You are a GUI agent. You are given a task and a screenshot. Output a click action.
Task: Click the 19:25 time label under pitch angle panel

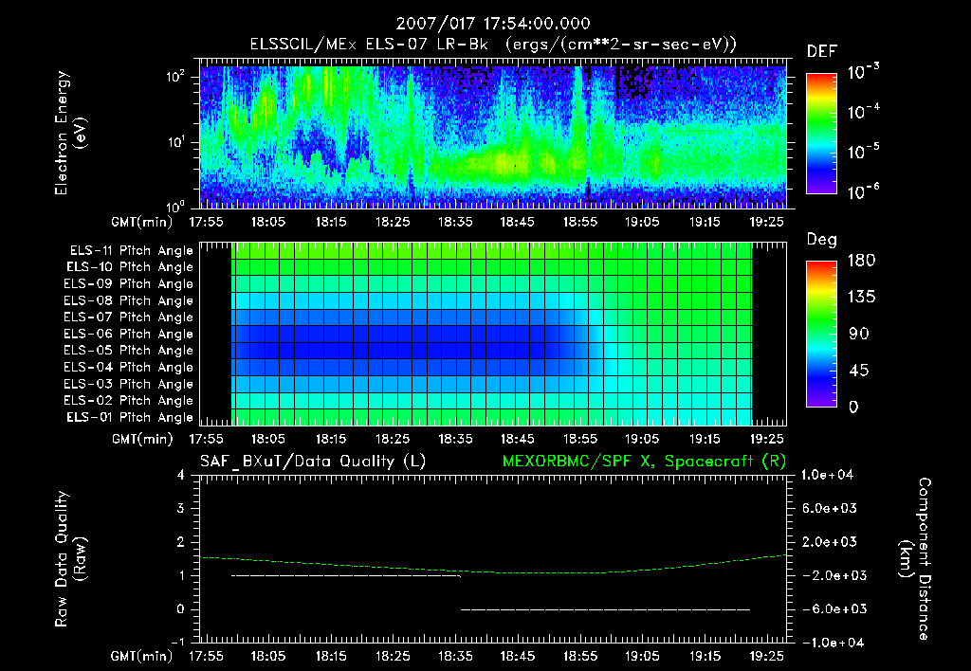pos(766,440)
